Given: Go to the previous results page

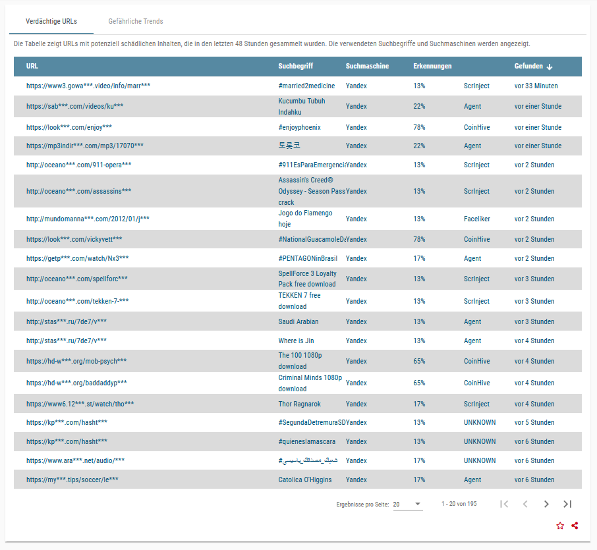Looking at the screenshot, I should pos(525,504).
